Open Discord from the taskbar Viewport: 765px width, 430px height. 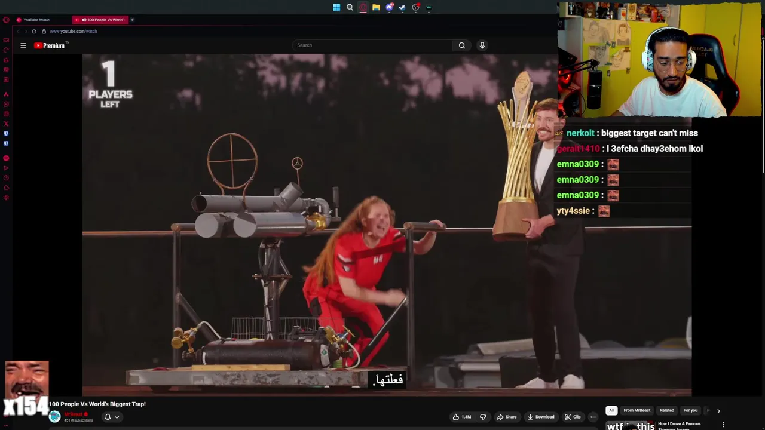pos(389,7)
